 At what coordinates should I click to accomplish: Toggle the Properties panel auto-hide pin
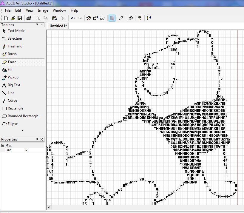tap(37, 139)
